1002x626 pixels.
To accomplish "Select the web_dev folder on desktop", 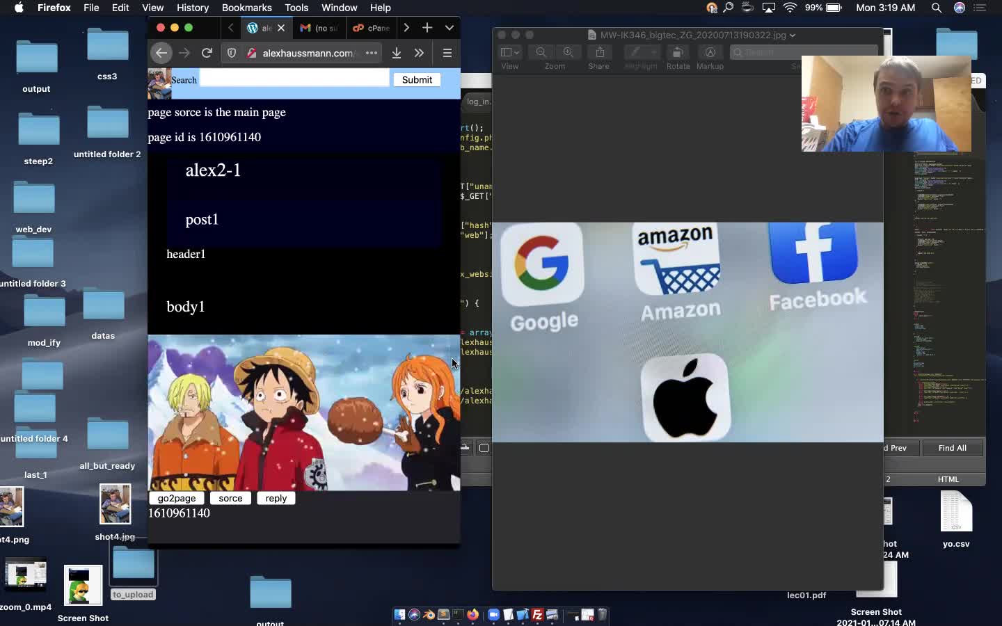I will coord(33,207).
